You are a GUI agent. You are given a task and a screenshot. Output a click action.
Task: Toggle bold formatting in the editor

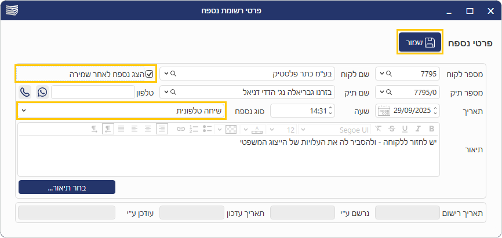431,129
